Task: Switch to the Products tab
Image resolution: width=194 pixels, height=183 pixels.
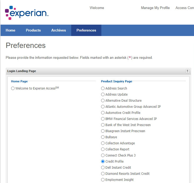Action: tap(33, 30)
